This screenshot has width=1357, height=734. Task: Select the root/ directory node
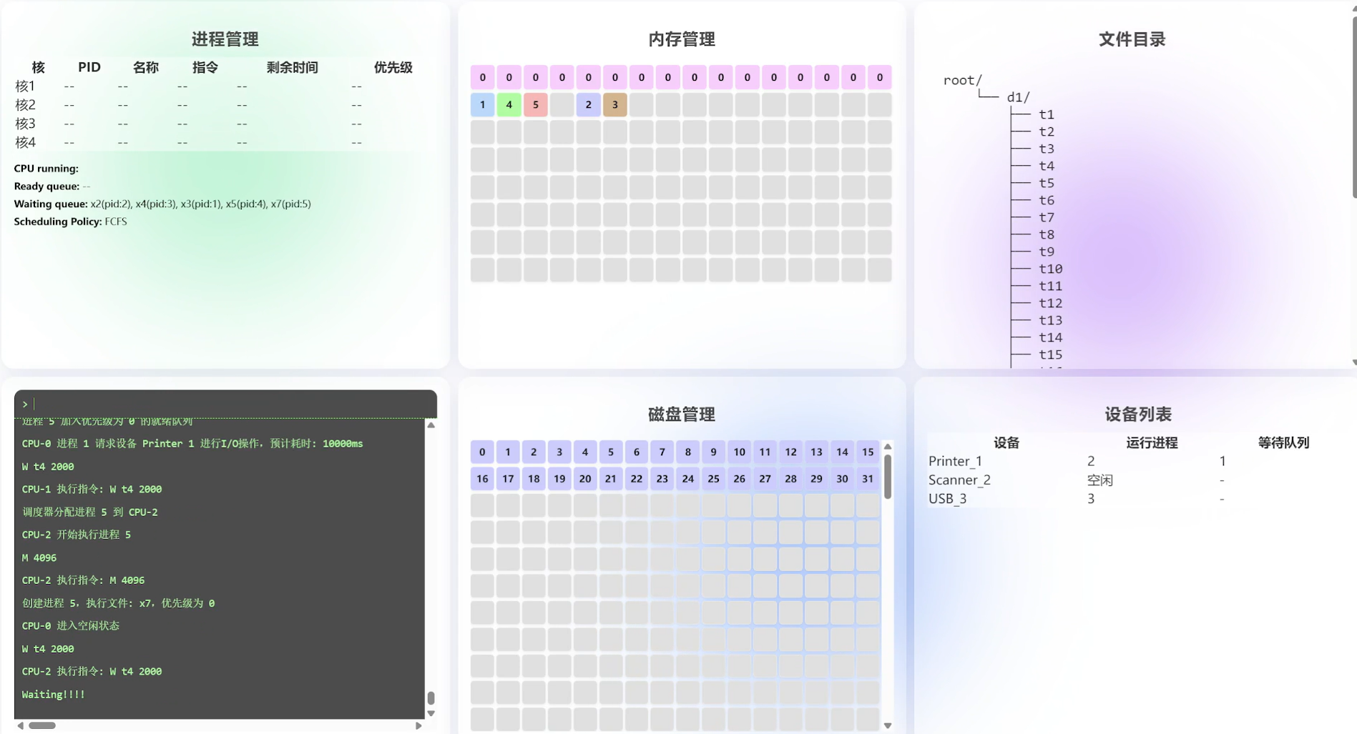coord(962,80)
